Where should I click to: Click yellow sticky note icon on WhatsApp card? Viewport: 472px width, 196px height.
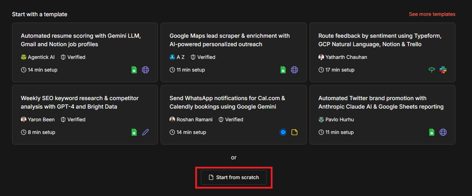[294, 132]
